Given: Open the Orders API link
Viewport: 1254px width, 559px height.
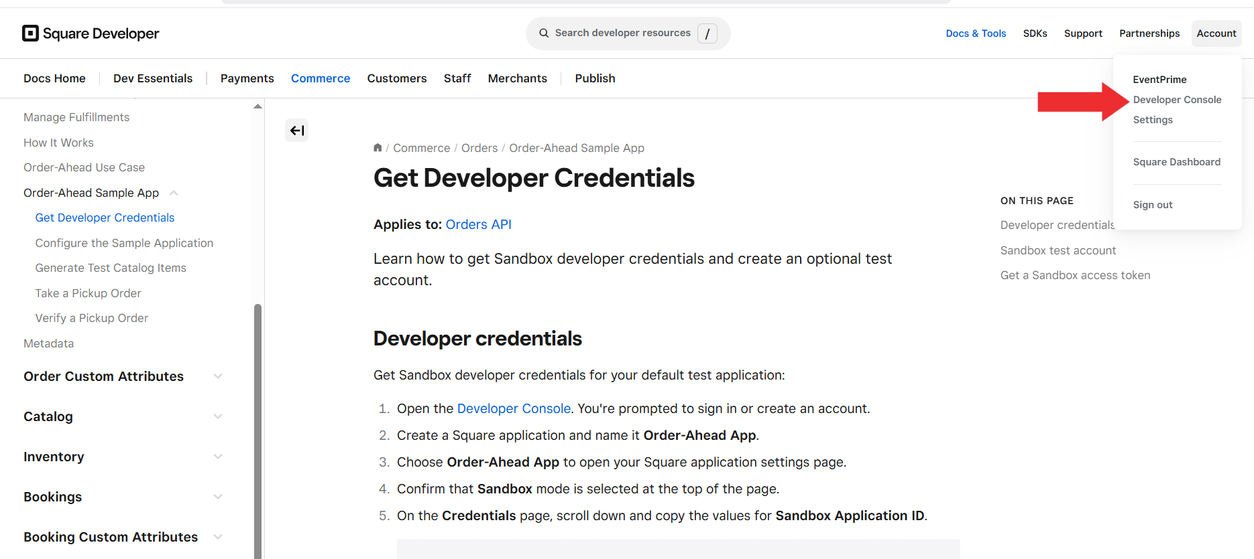Looking at the screenshot, I should pyautogui.click(x=478, y=224).
